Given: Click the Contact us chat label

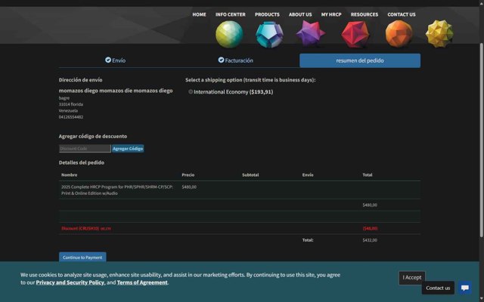Looking at the screenshot, I should 438,288.
